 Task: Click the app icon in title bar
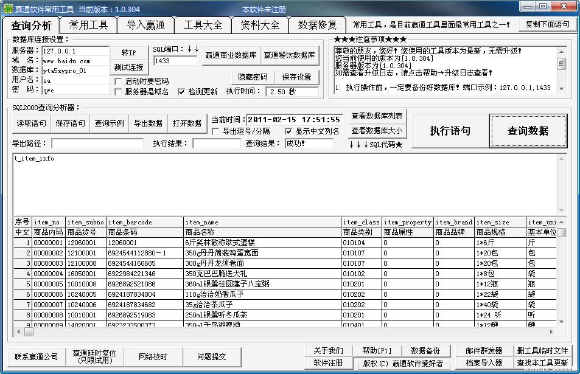tap(8, 9)
